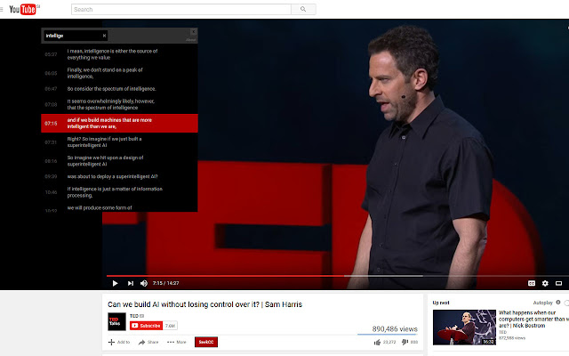
Task: Open the Nick Bostrom video thumbnail
Action: [x=464, y=328]
